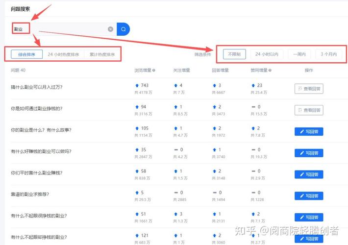Screen dimensions: 348x245
Task: Click info icon next to 浏览增量 header
Action: coord(154,71)
